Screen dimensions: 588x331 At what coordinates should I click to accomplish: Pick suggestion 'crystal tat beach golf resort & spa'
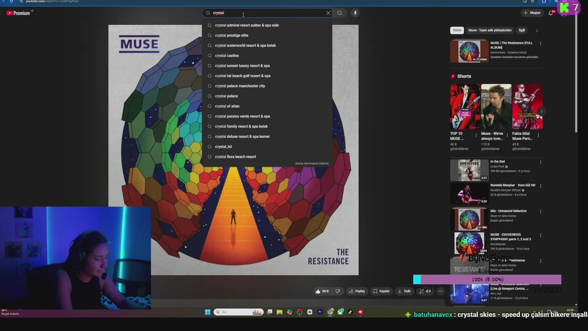tap(267, 76)
